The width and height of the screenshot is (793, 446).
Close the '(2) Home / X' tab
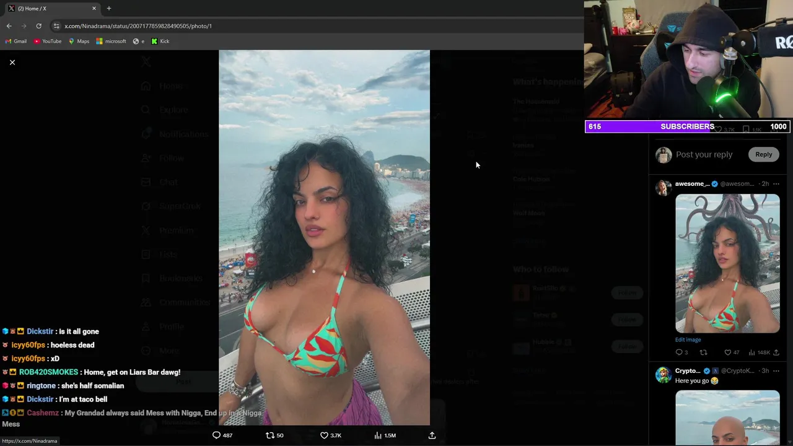[x=94, y=8]
